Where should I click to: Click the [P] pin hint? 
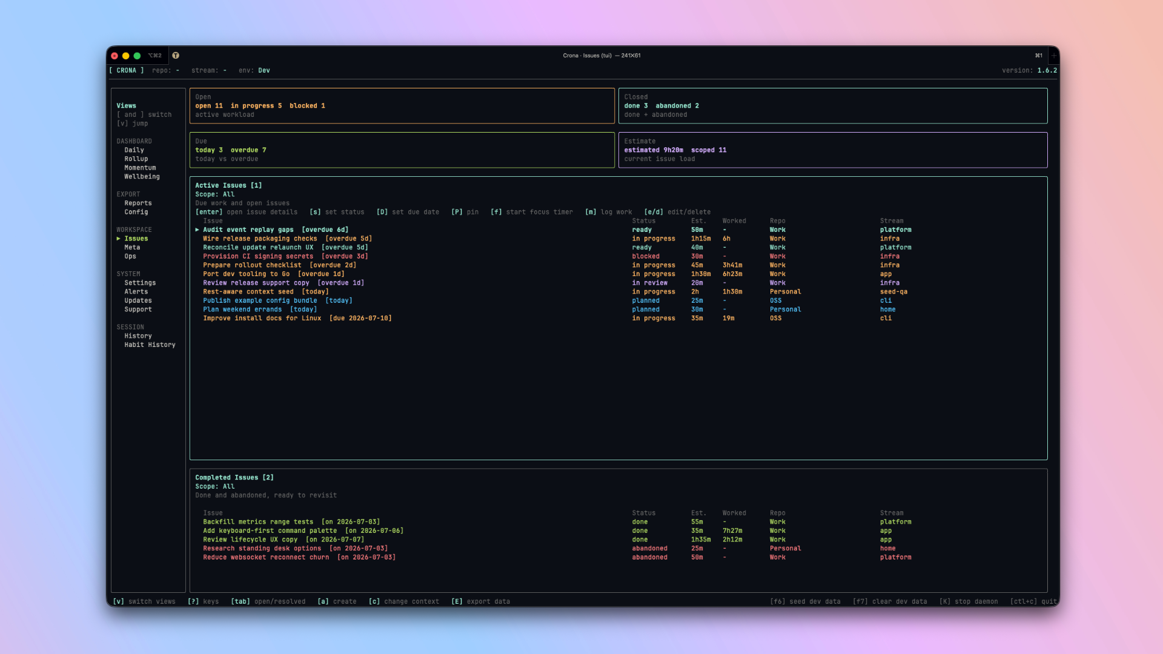[465, 213]
